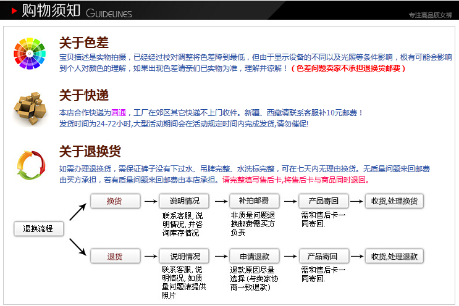Select the 收货,处理换货 final step

click(394, 201)
